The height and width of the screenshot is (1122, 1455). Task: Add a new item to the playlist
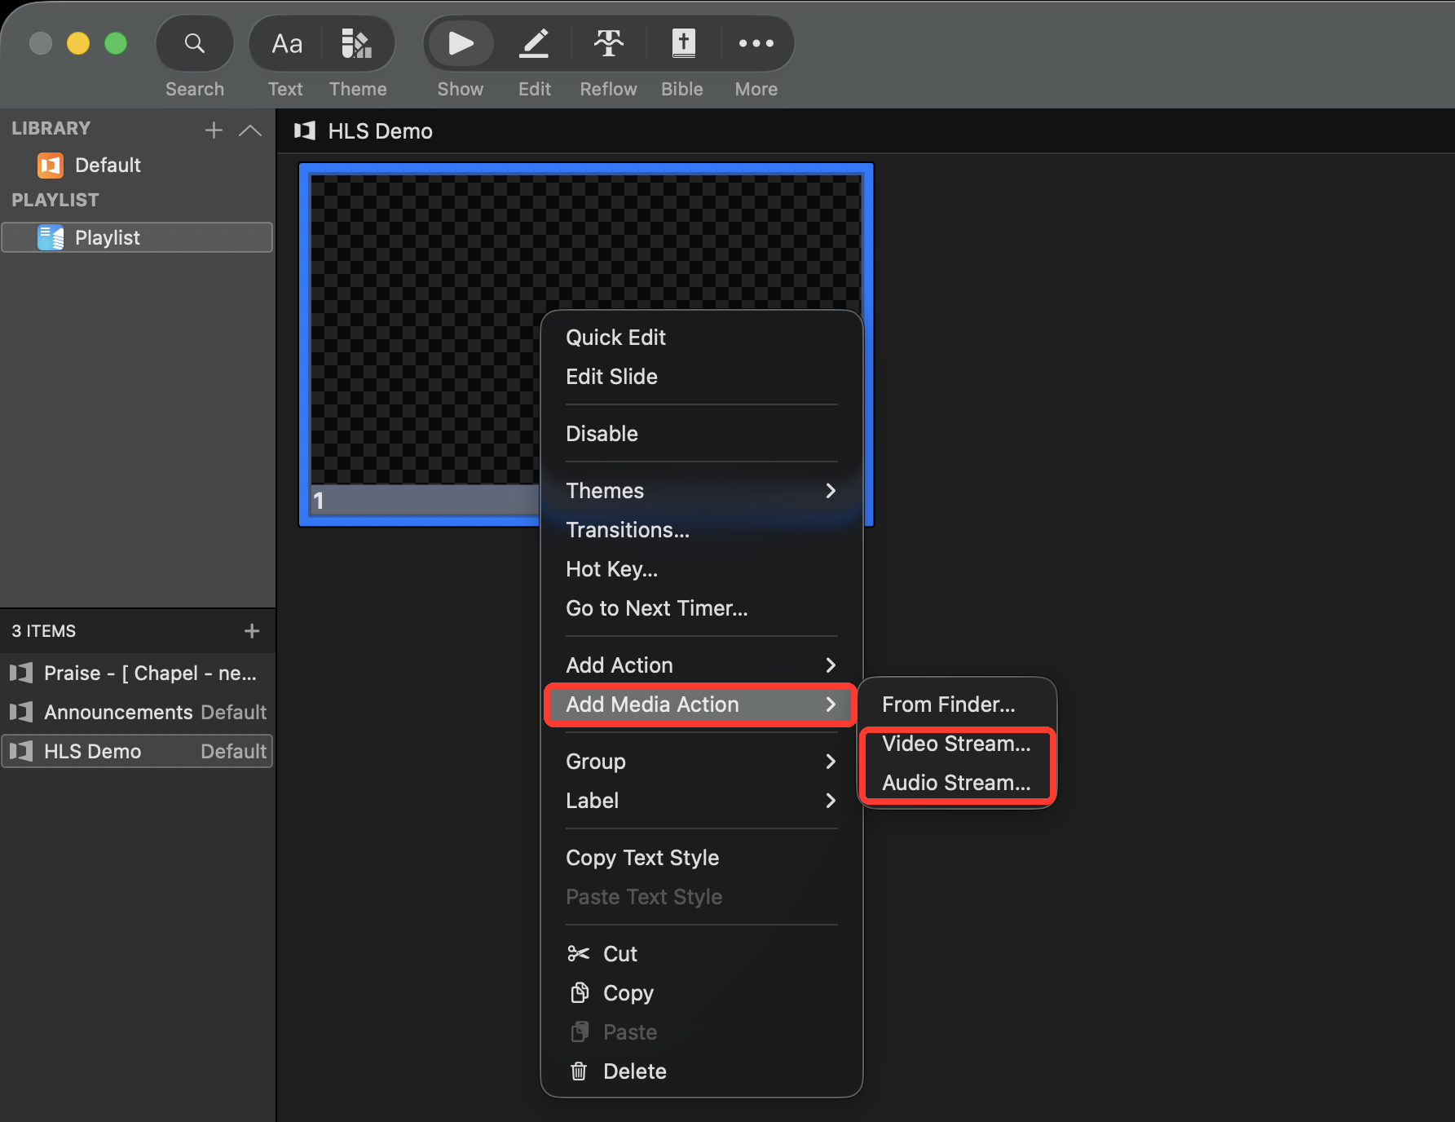coord(252,631)
